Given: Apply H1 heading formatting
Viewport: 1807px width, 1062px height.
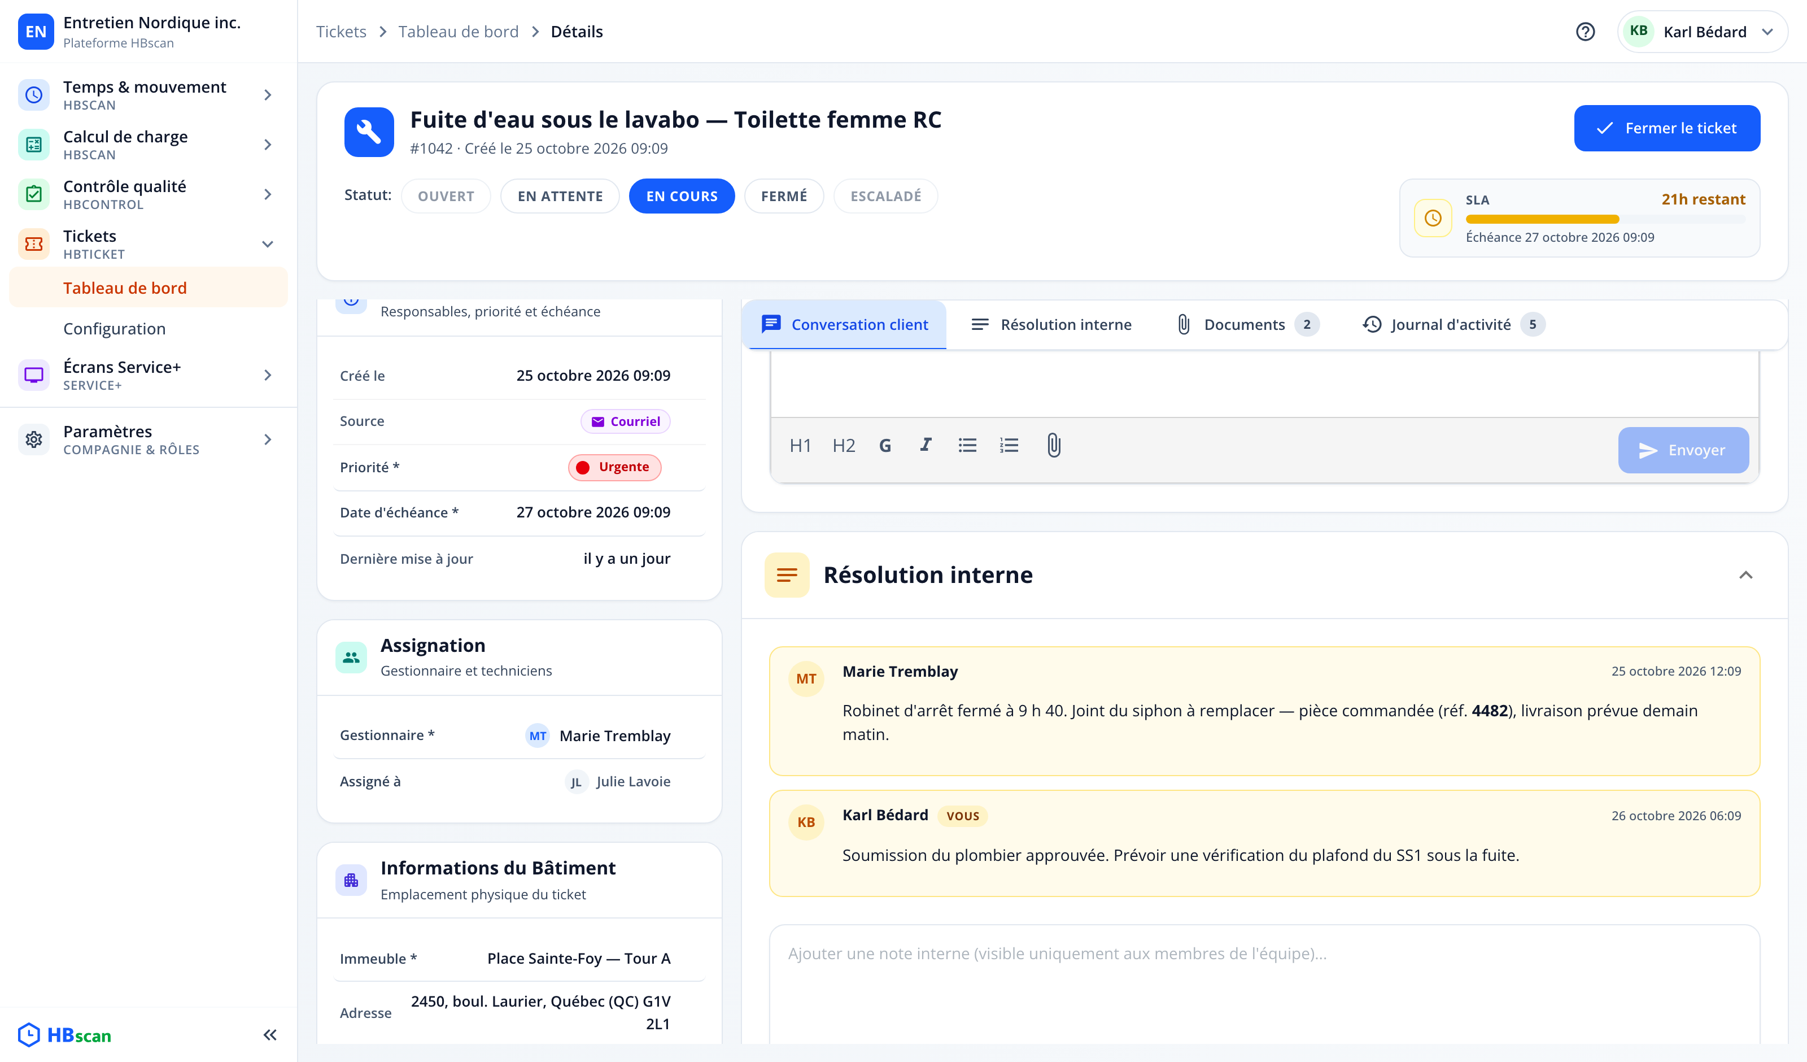Looking at the screenshot, I should (800, 446).
